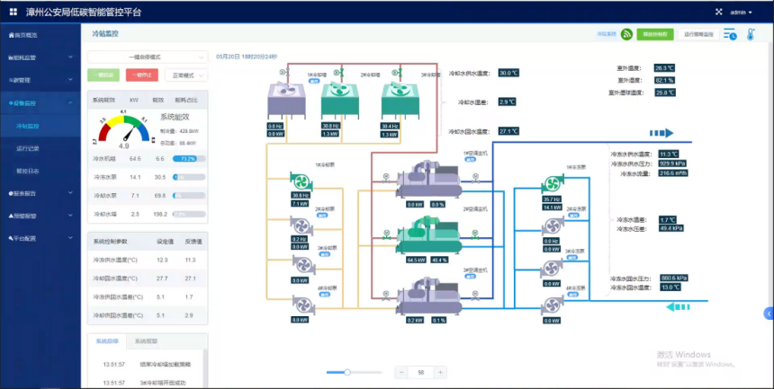Click grey outlet valve right of 3# chiller
Viewport: 774px width, 389px height.
475,295
